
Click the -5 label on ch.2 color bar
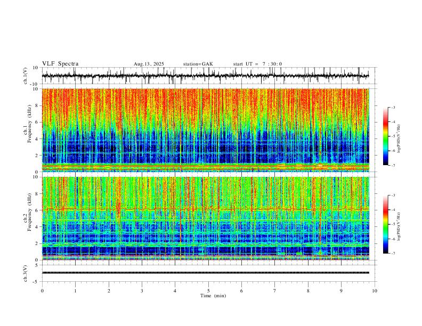pyautogui.click(x=393, y=224)
